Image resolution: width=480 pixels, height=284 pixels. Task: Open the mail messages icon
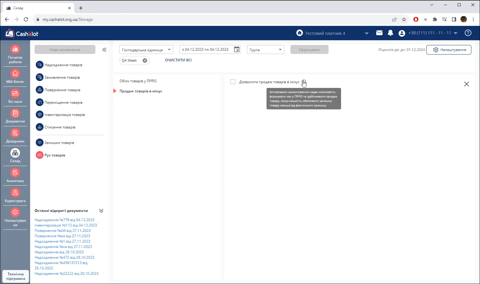coord(379,33)
